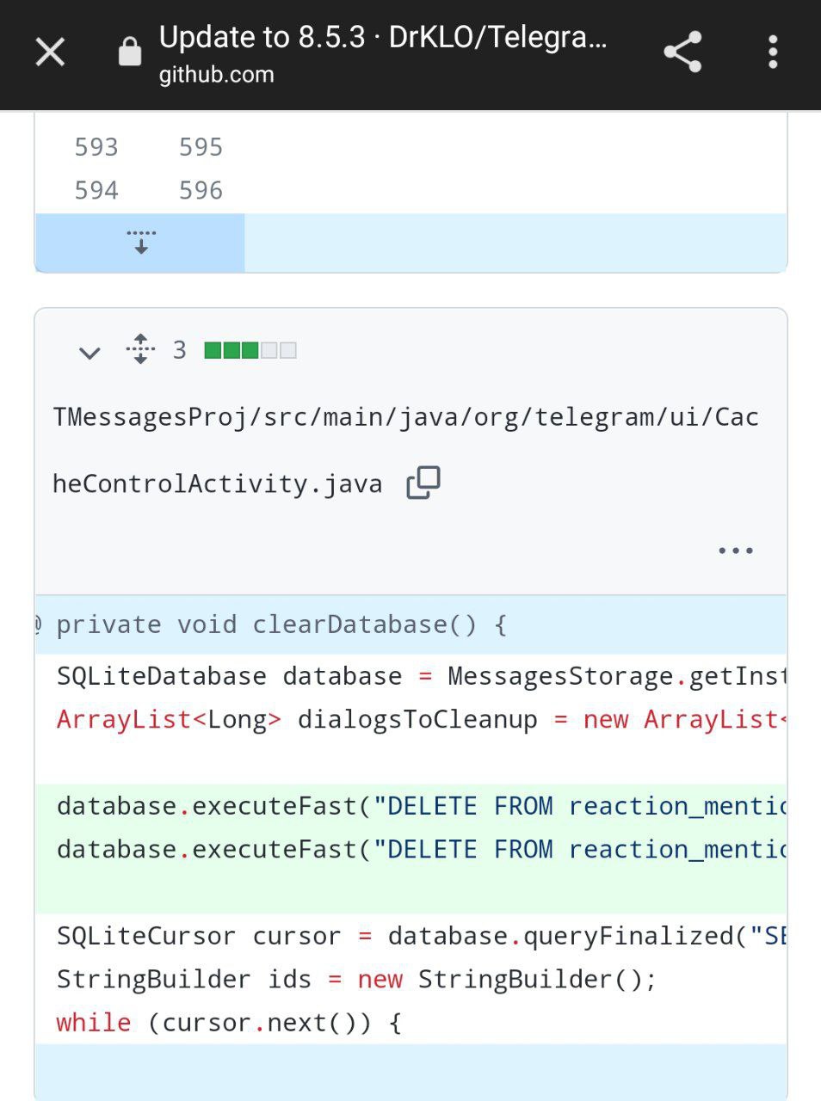Click the green diffstat blocks indicator

click(x=250, y=350)
